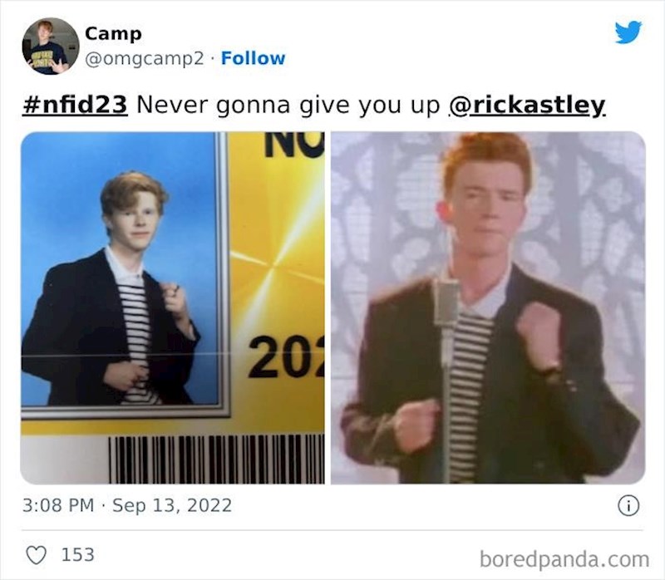
Task: Follow the @omgcamp2 account
Action: coord(253,58)
